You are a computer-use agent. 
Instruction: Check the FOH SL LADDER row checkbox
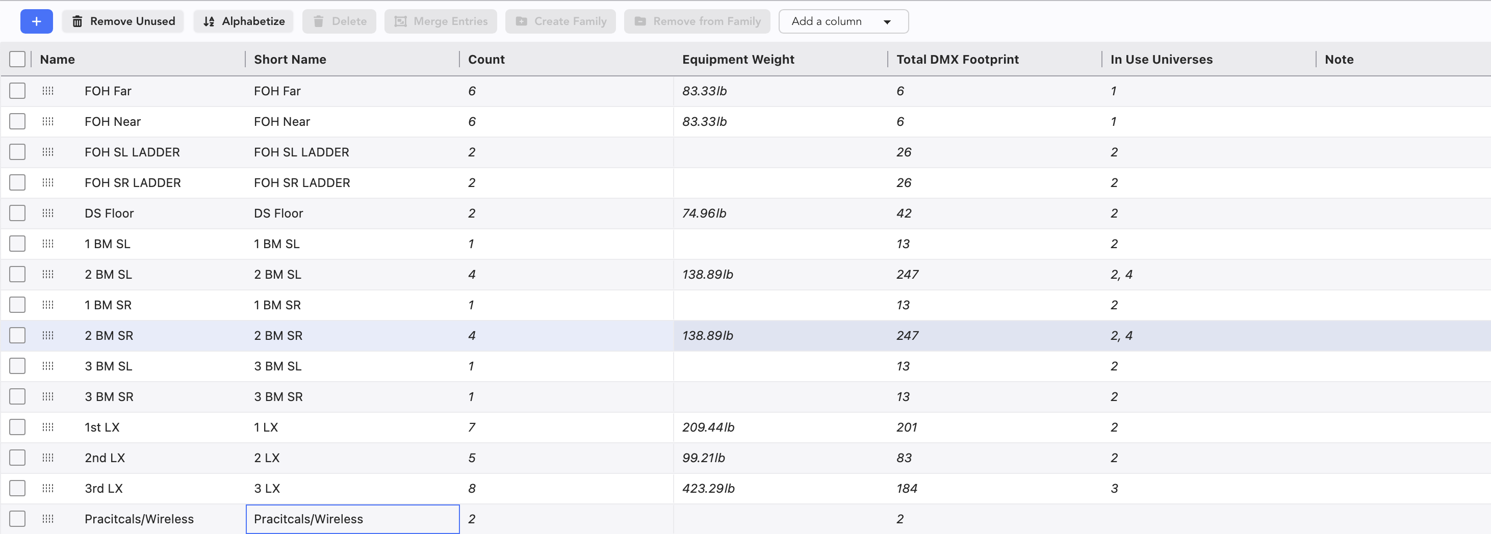(17, 152)
